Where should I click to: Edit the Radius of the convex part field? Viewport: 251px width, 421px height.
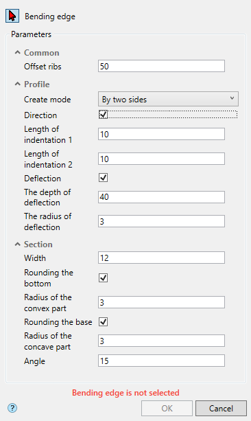(x=161, y=302)
